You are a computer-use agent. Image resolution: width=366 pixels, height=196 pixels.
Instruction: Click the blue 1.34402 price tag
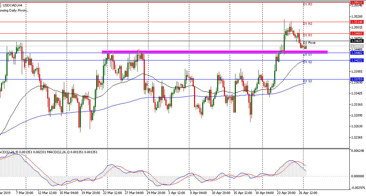click(357, 53)
